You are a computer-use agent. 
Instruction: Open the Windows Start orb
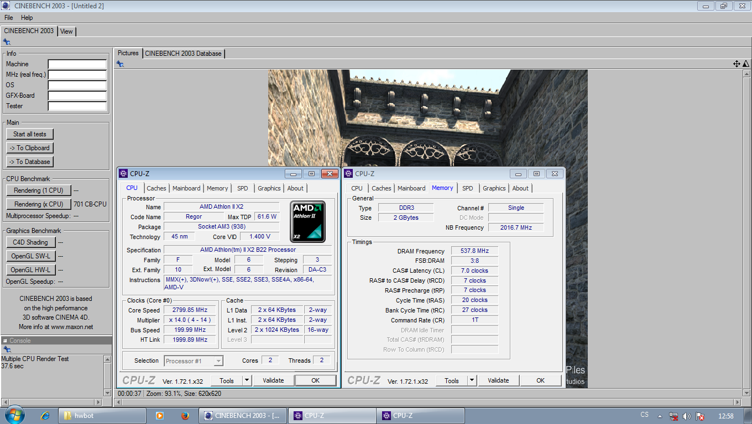click(14, 415)
